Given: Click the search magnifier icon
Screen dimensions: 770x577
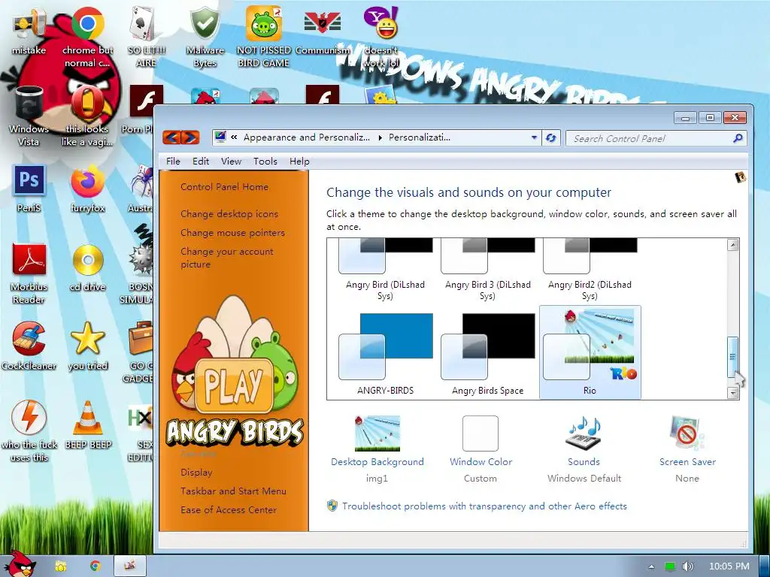Looking at the screenshot, I should click(x=738, y=138).
